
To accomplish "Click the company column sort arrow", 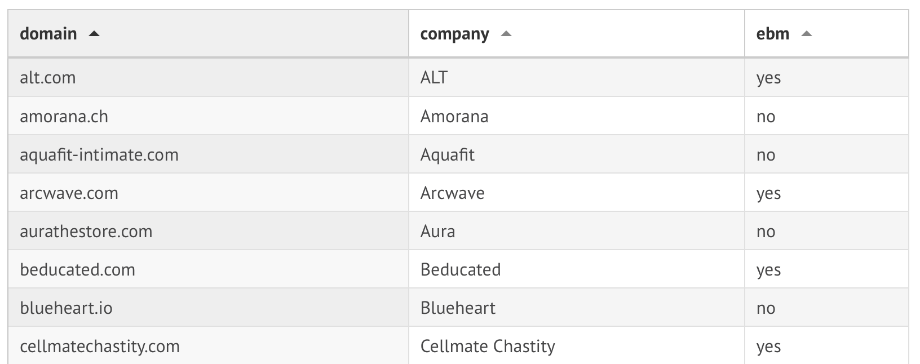I will coord(506,34).
